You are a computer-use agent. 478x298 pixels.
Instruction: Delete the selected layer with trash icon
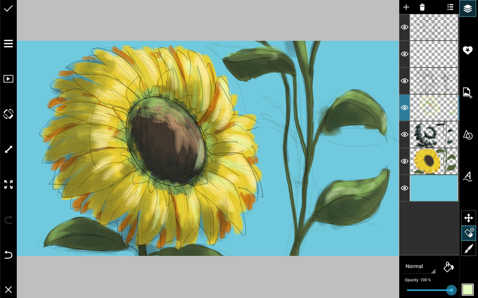pyautogui.click(x=422, y=7)
